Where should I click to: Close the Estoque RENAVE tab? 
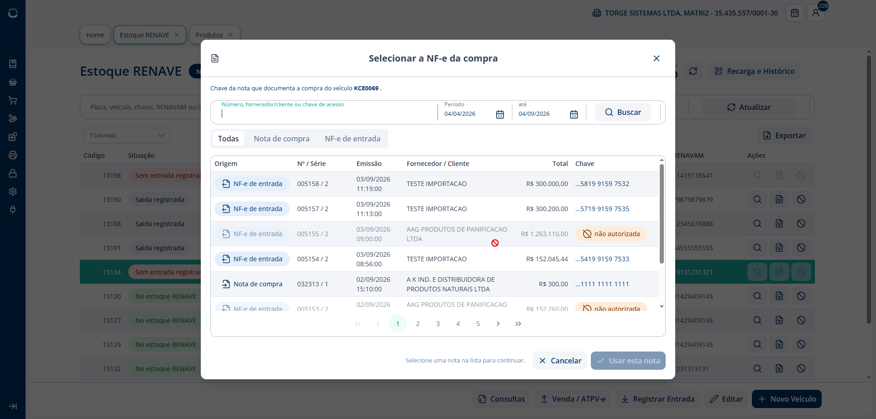[x=177, y=35]
